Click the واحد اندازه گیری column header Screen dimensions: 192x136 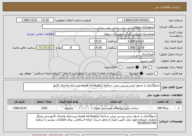click(x=69, y=102)
